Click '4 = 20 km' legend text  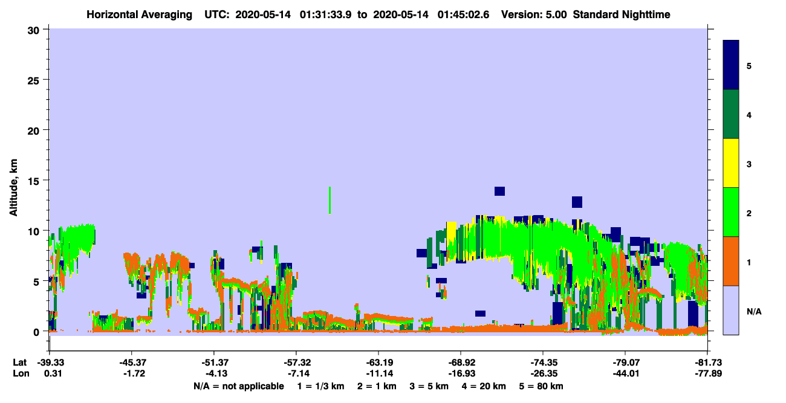click(x=484, y=386)
